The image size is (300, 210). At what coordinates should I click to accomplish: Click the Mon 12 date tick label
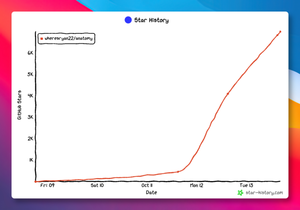[196, 185]
